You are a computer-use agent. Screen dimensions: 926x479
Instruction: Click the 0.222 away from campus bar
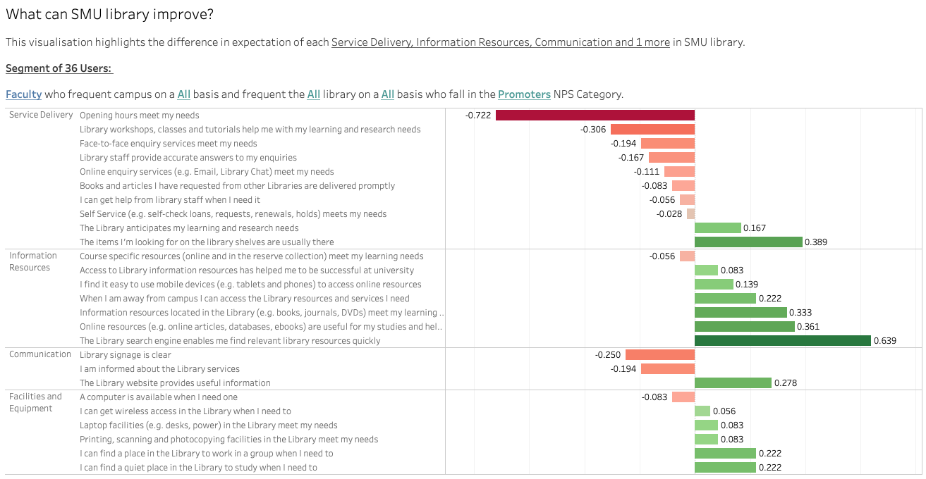(725, 298)
